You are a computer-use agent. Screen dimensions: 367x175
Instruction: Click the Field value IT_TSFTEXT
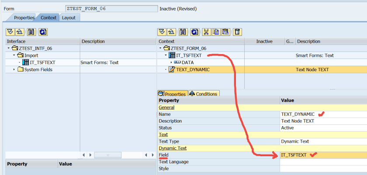294,155
